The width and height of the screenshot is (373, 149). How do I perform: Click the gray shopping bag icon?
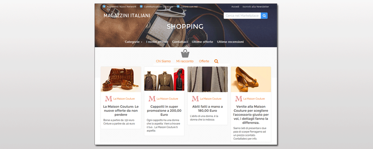click(186, 53)
